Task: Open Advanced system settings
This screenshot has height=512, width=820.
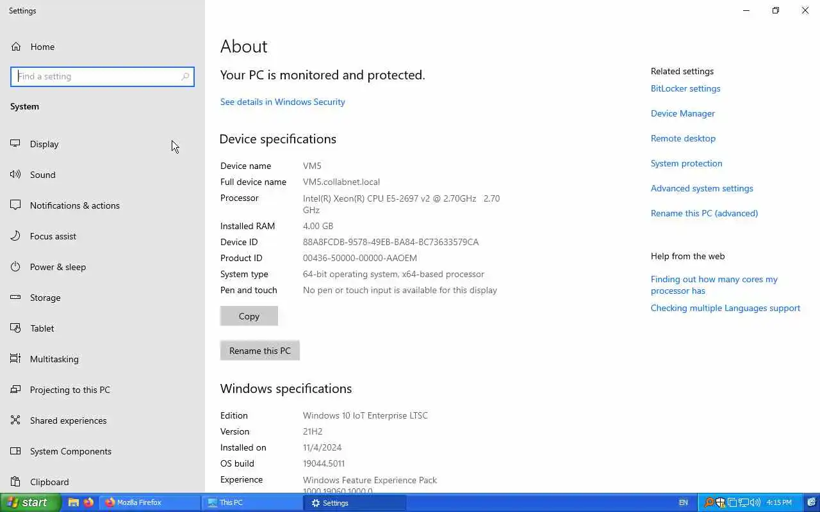Action: tap(702, 188)
